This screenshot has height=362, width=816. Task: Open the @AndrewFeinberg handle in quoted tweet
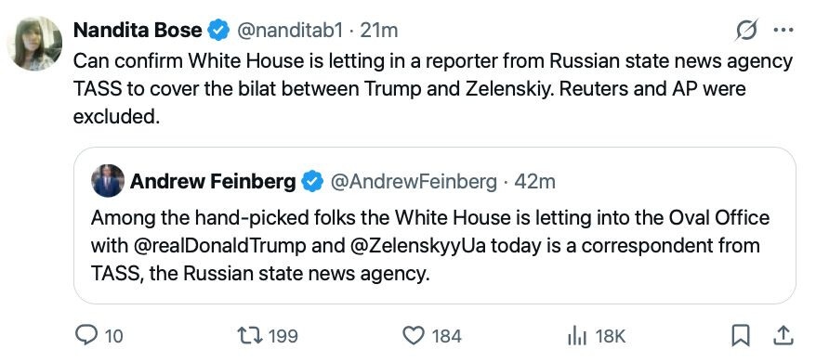click(x=414, y=182)
